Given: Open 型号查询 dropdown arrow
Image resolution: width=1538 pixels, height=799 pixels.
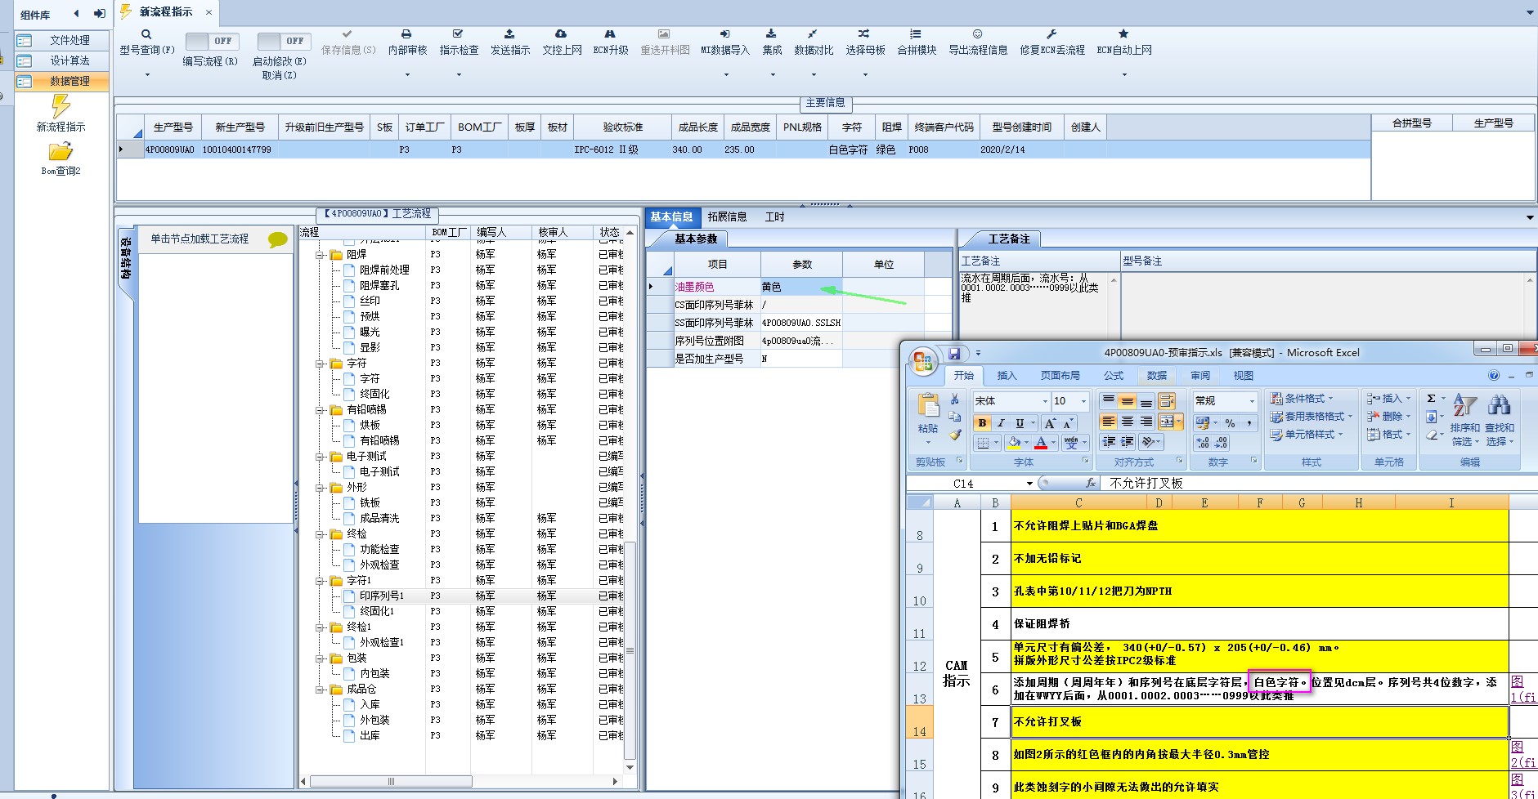Looking at the screenshot, I should (147, 74).
